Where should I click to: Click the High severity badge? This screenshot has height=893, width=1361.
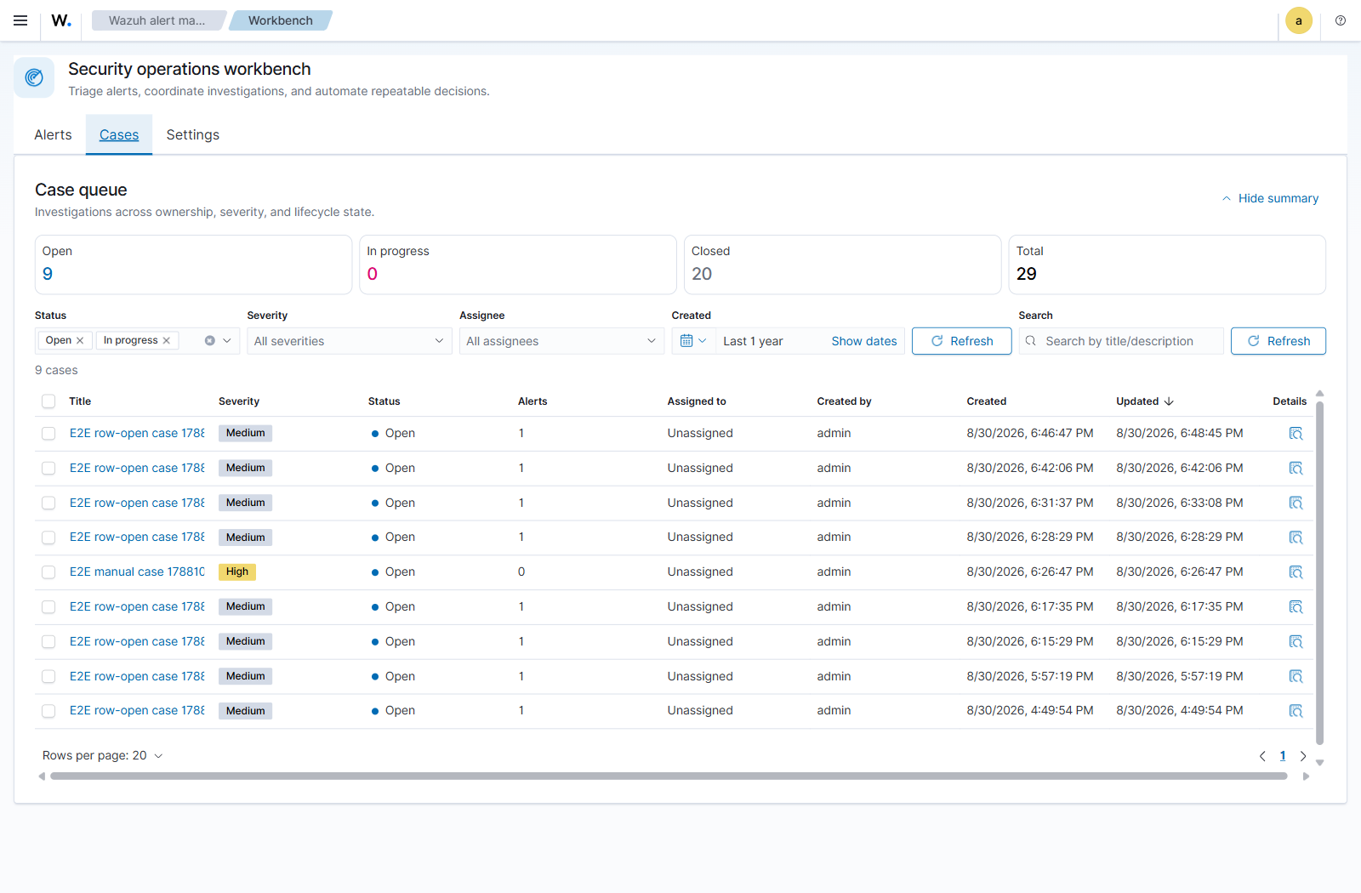click(237, 572)
